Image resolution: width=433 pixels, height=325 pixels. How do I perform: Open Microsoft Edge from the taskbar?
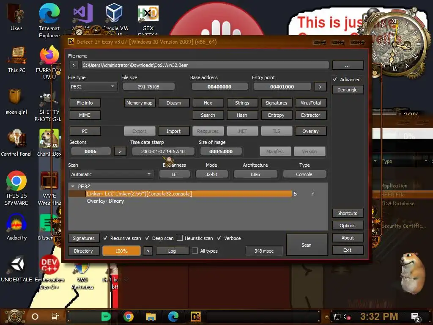point(173,317)
